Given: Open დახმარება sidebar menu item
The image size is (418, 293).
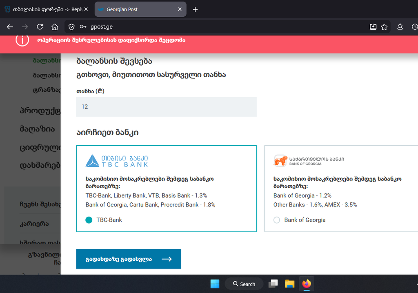Looking at the screenshot, I should point(40,166).
